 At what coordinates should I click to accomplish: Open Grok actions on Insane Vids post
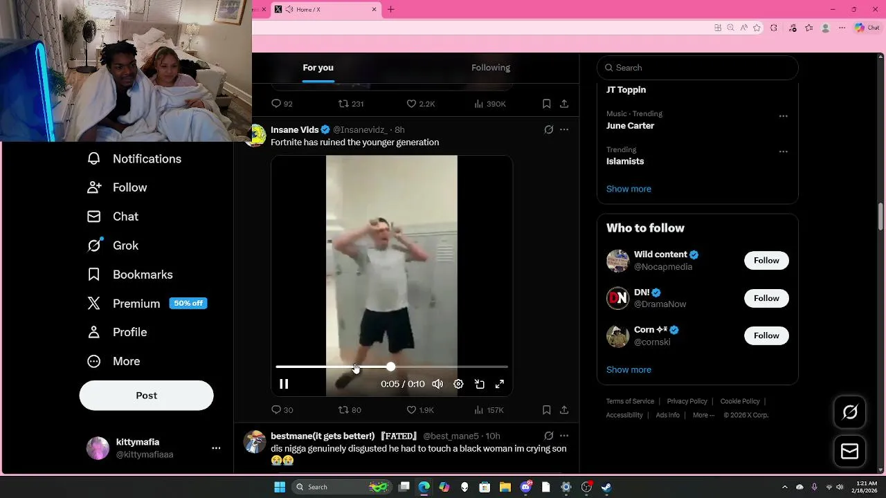549,129
